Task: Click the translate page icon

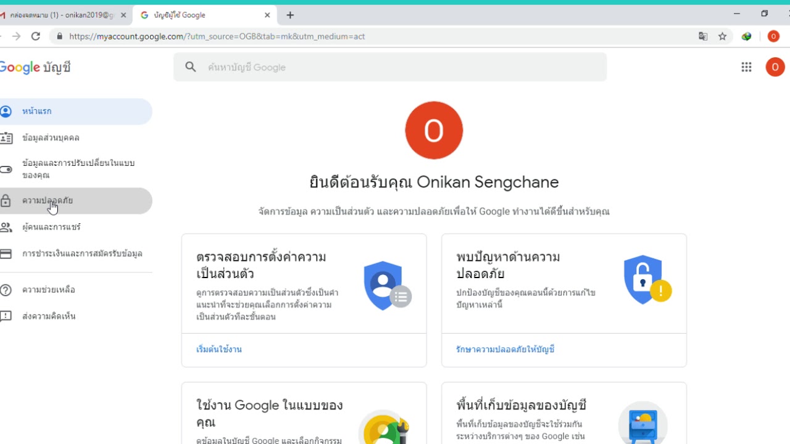Action: tap(703, 36)
